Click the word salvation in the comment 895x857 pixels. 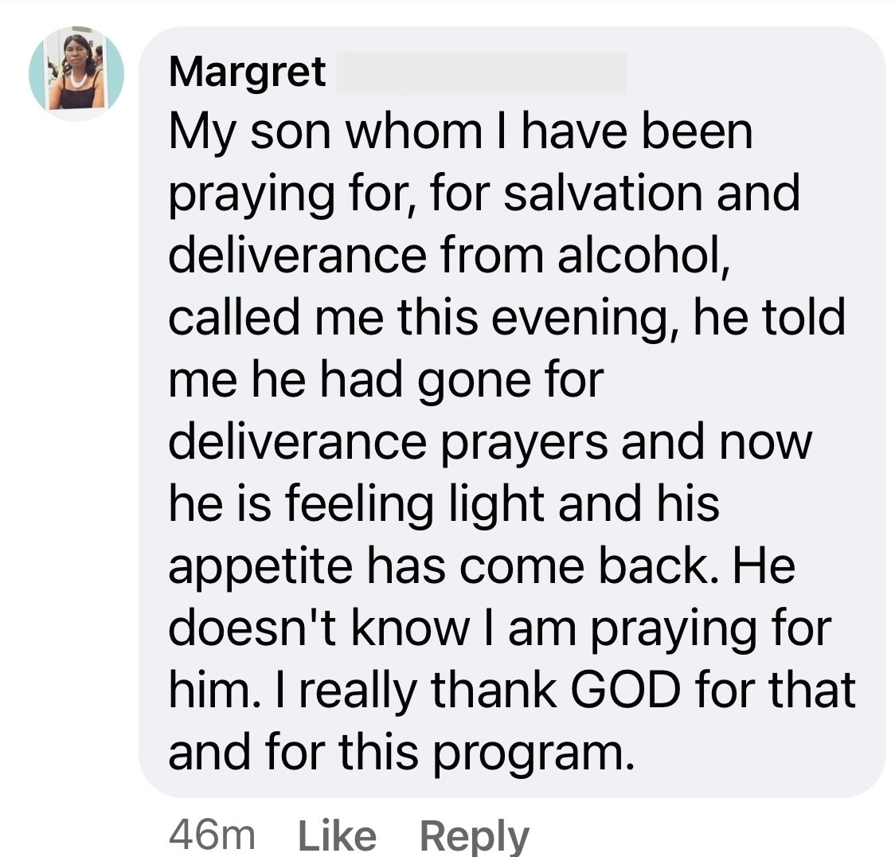(603, 194)
